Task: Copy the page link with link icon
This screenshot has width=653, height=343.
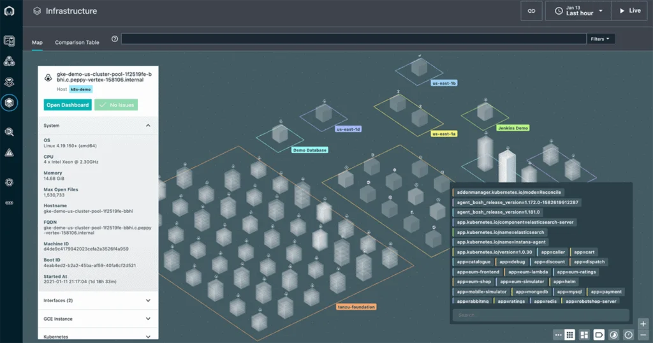Action: click(531, 11)
